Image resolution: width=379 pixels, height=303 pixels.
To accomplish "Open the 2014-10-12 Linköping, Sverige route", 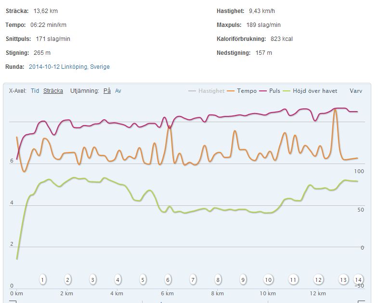I will click(69, 67).
